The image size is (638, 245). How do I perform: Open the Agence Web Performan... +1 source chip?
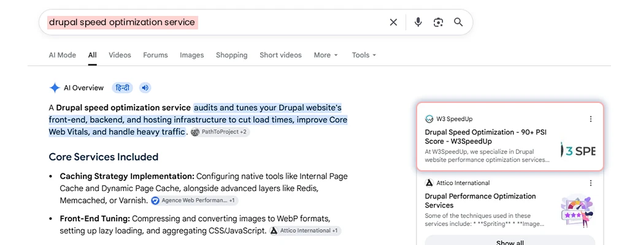point(194,200)
